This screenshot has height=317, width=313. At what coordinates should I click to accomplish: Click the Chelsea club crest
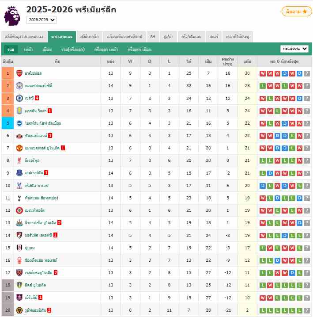click(x=19, y=98)
